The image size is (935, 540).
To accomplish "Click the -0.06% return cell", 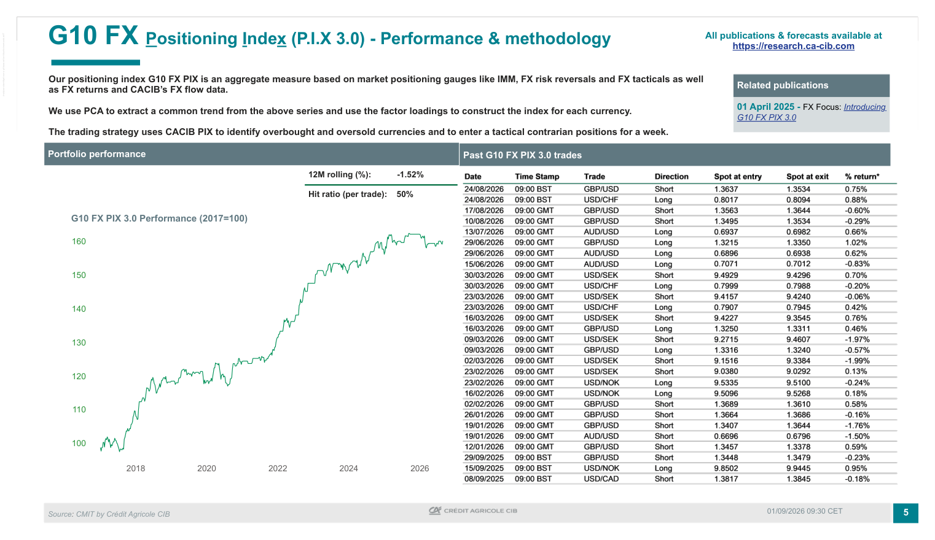I will 857,297.
